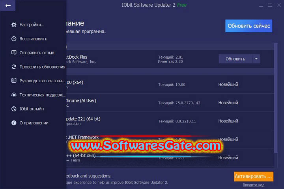Click version text 75.0.3770.142

tap(188, 103)
